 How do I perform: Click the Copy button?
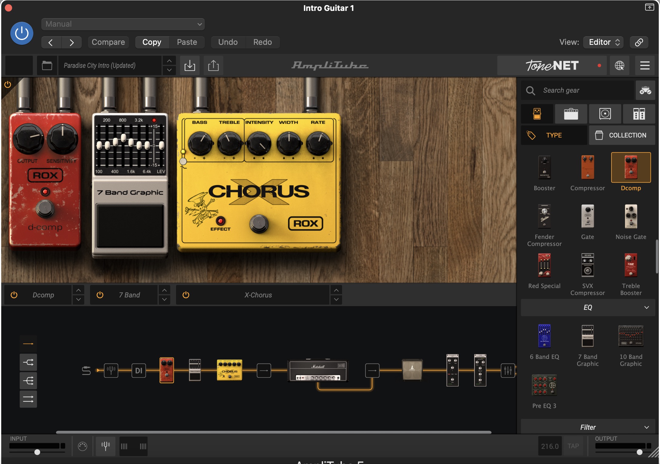152,42
